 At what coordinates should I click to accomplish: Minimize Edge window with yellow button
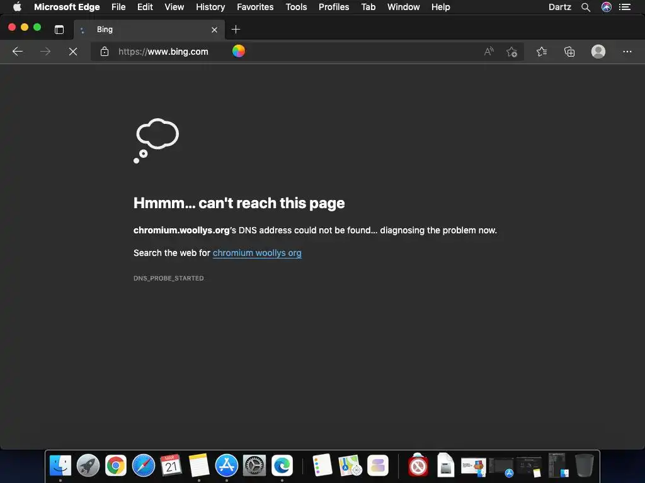25,27
